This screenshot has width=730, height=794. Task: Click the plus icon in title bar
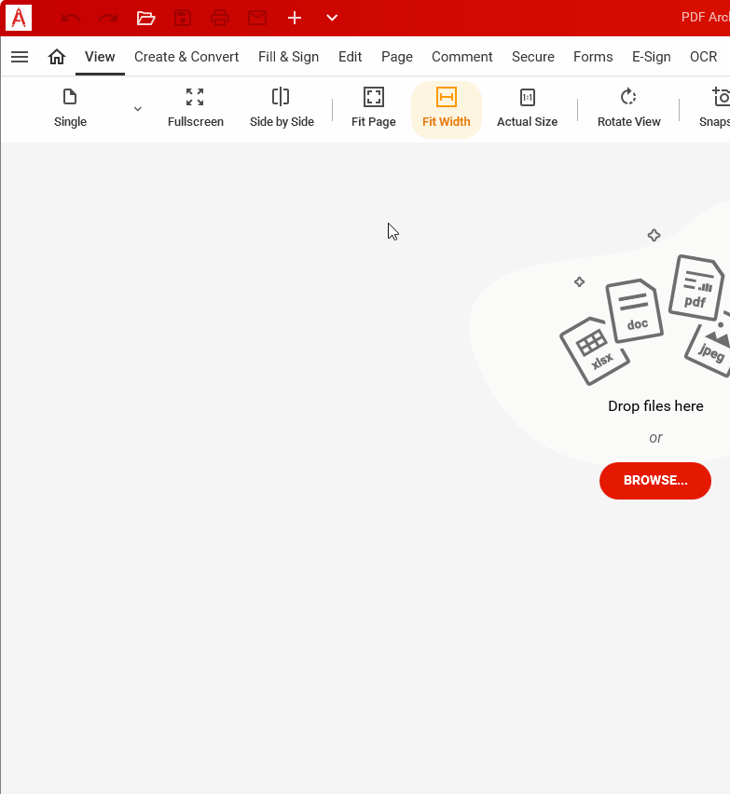(x=295, y=19)
